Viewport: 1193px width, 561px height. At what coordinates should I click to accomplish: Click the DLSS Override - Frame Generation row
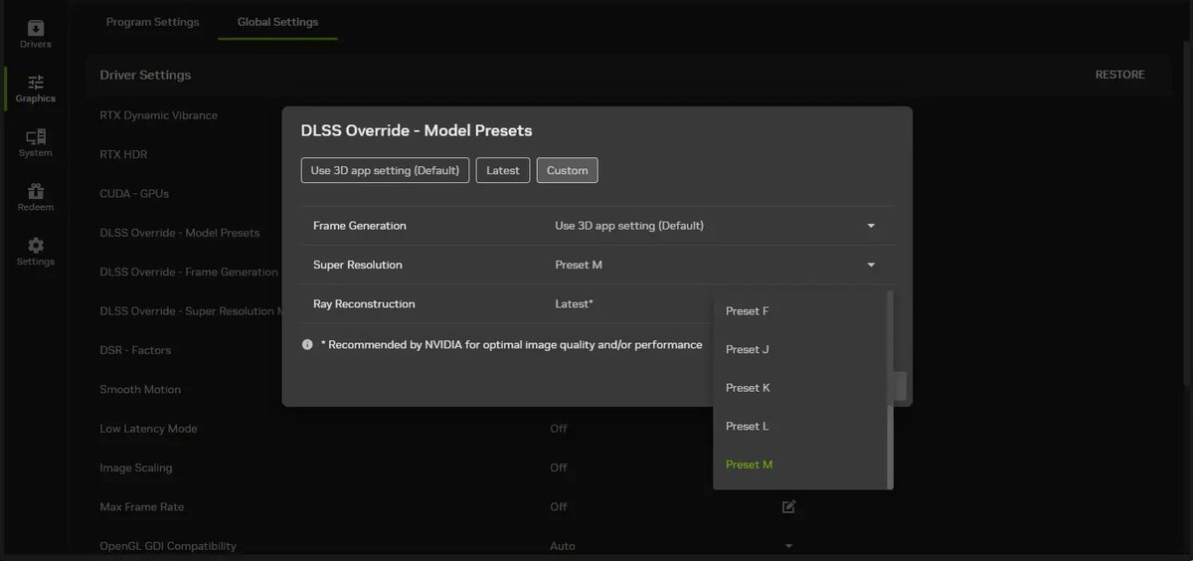tap(189, 272)
